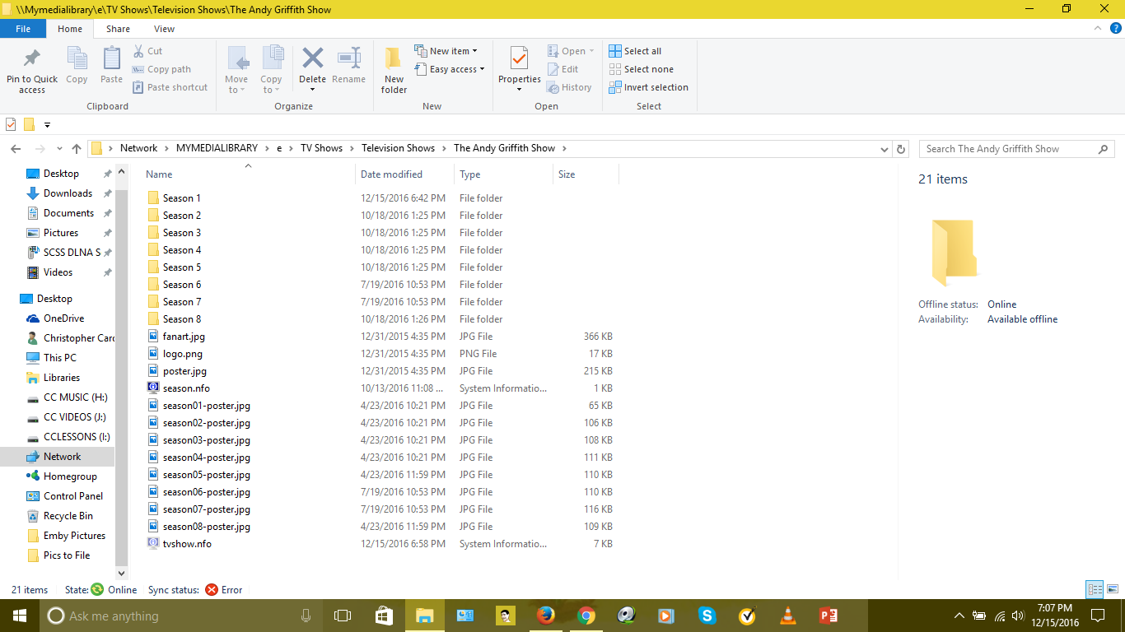Open the Move to dropdown
This screenshot has width=1125, height=632.
click(236, 69)
